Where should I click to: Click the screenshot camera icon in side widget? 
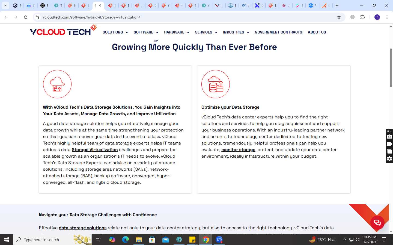389,137
